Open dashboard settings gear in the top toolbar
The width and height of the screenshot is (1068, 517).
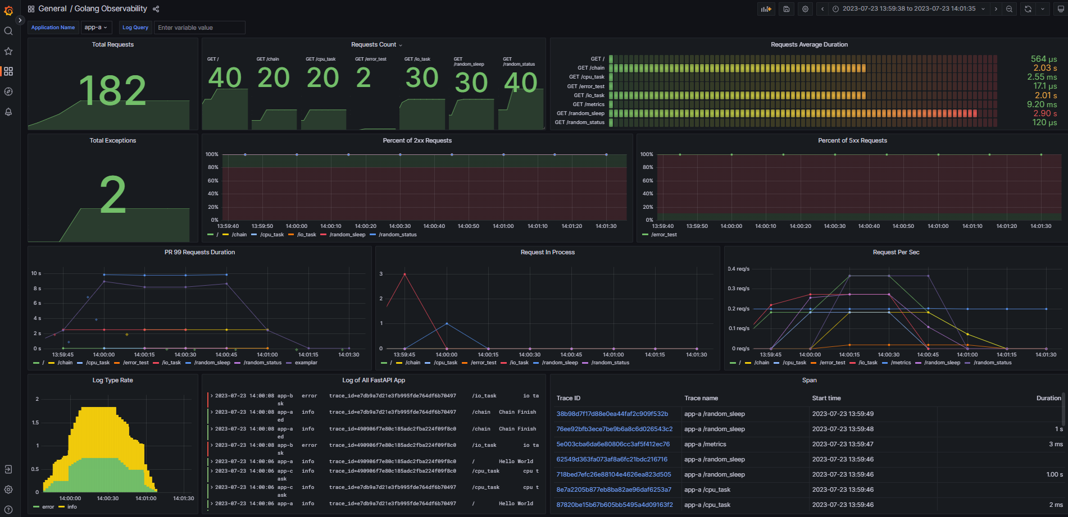[806, 9]
